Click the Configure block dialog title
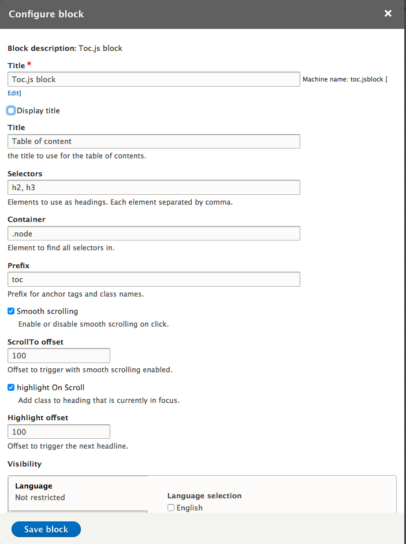This screenshot has width=406, height=544. (x=46, y=14)
